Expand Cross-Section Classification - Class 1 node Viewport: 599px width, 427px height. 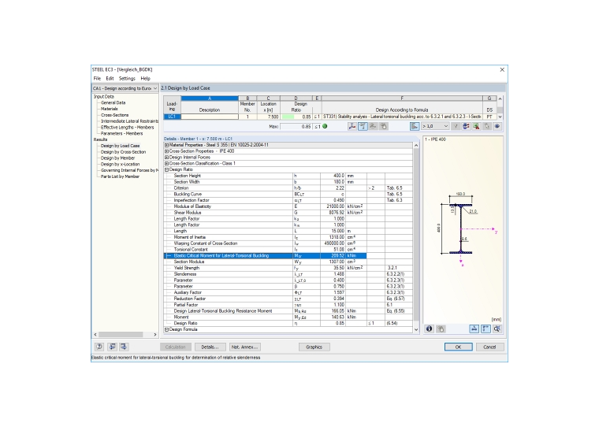pos(166,163)
